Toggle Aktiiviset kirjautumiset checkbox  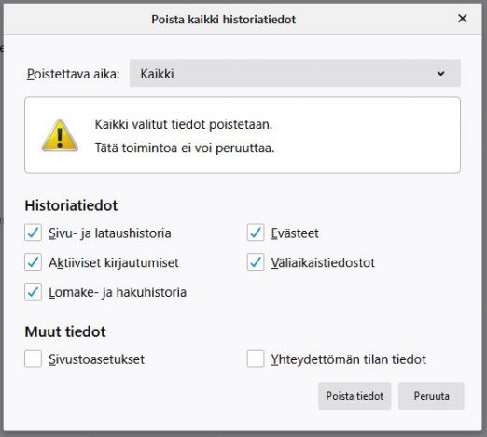(x=33, y=262)
